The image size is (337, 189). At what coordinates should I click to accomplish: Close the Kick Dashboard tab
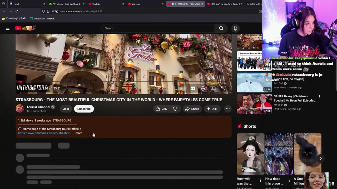coord(84,4)
